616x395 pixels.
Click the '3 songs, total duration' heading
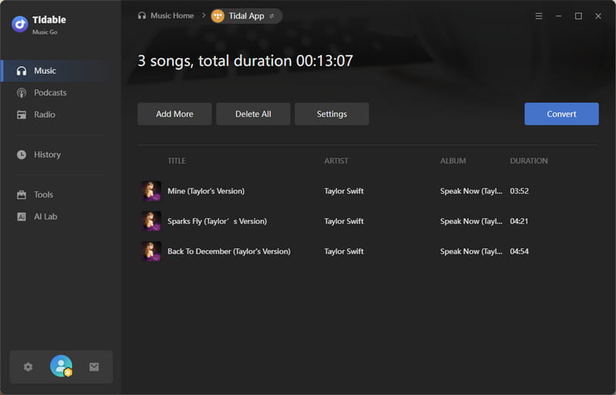point(245,61)
